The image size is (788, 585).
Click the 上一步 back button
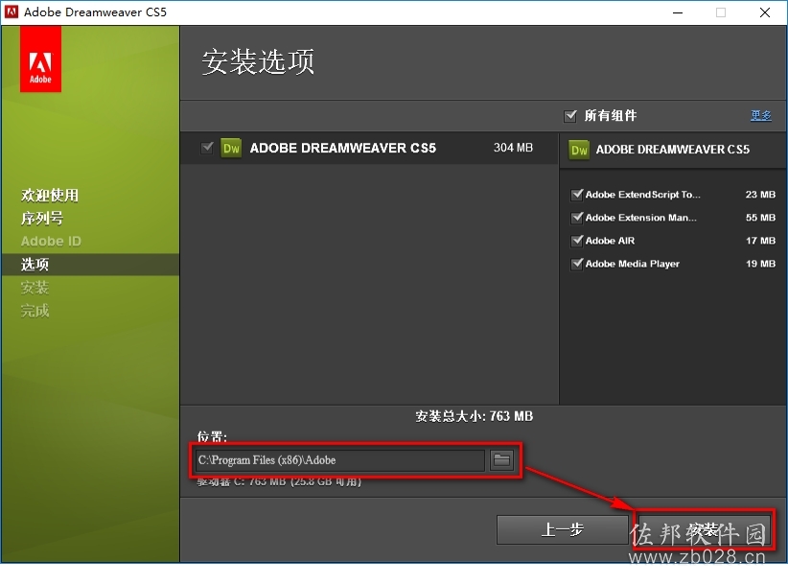[563, 529]
